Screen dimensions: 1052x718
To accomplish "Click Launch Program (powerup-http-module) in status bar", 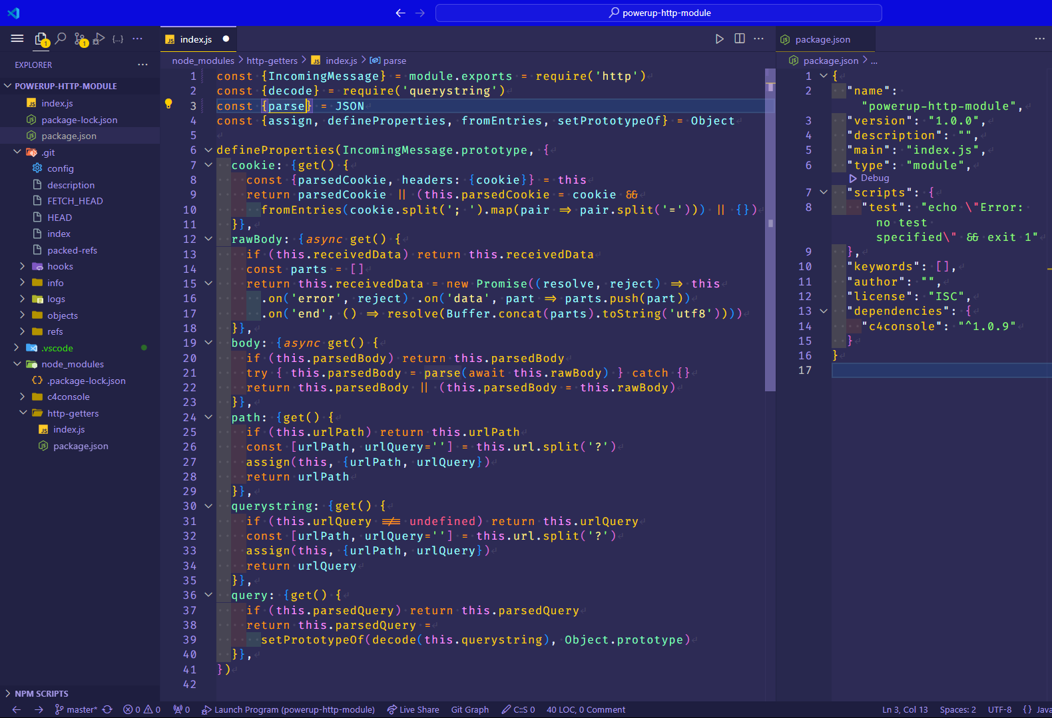I will pyautogui.click(x=288, y=709).
